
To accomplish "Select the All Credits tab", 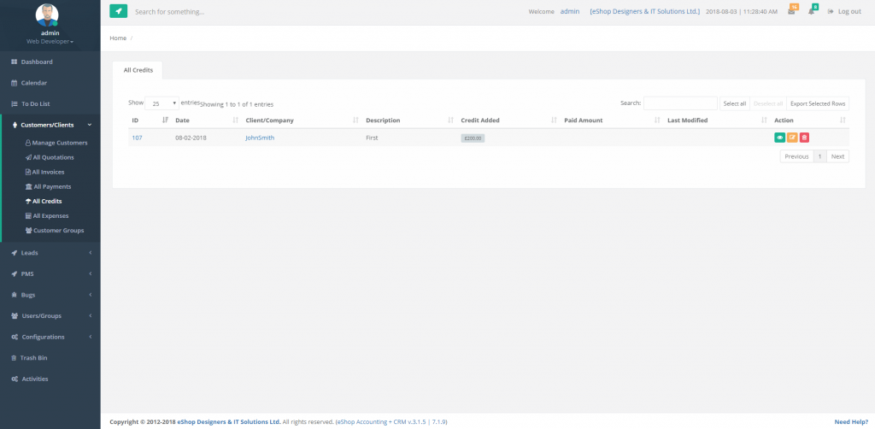I will coord(138,70).
